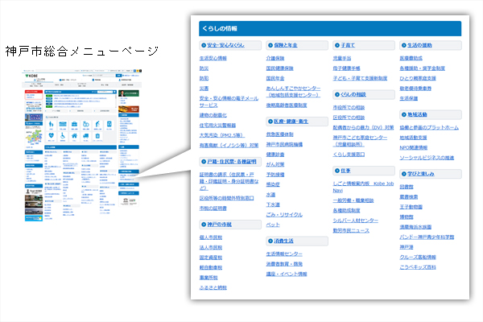Click the arrow icon beside 保険と年金 heading
The image size is (483, 322).
pyautogui.click(x=270, y=45)
